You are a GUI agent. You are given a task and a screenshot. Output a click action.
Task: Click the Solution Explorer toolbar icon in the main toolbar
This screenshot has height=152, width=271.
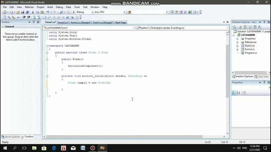click(171, 12)
